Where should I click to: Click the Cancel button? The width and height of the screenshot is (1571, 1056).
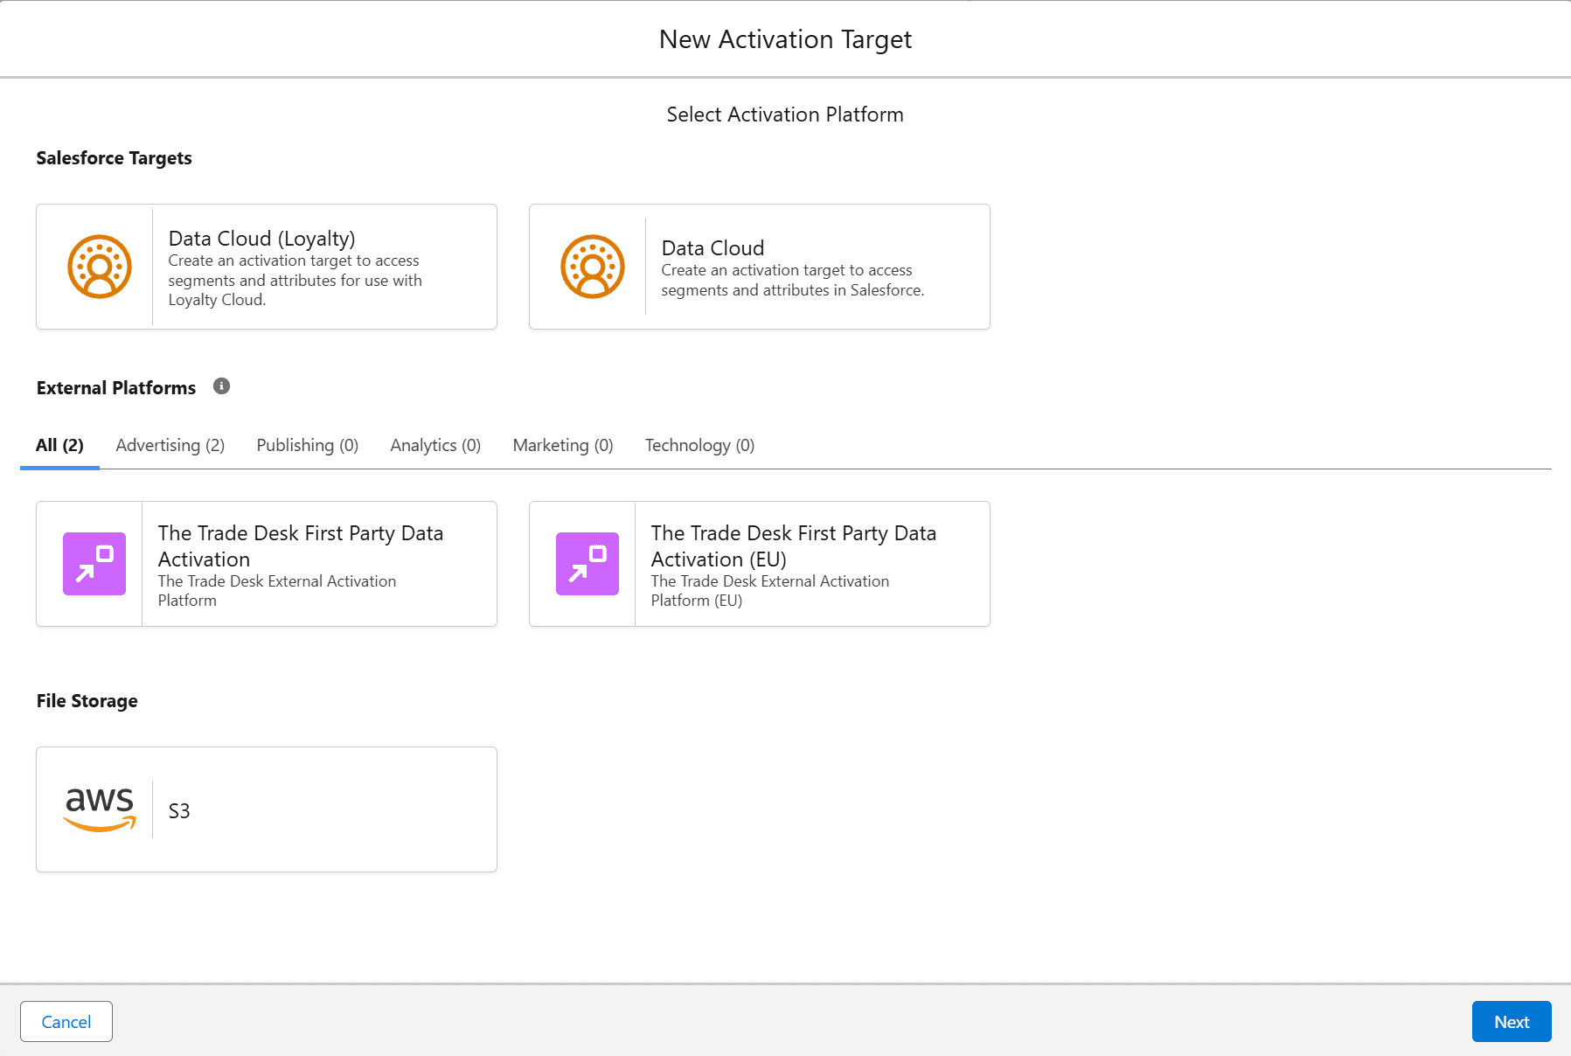point(66,1021)
